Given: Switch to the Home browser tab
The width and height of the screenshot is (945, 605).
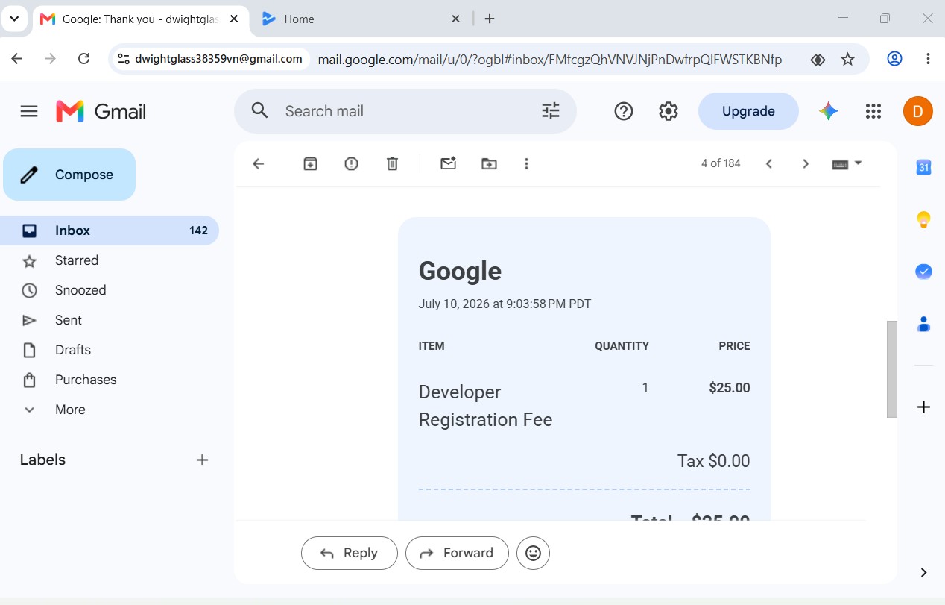Looking at the screenshot, I should pos(361,19).
